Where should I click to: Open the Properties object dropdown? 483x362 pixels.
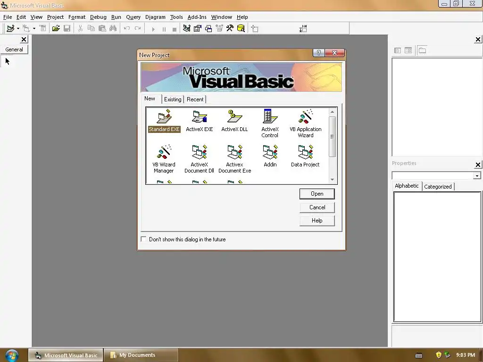(477, 175)
